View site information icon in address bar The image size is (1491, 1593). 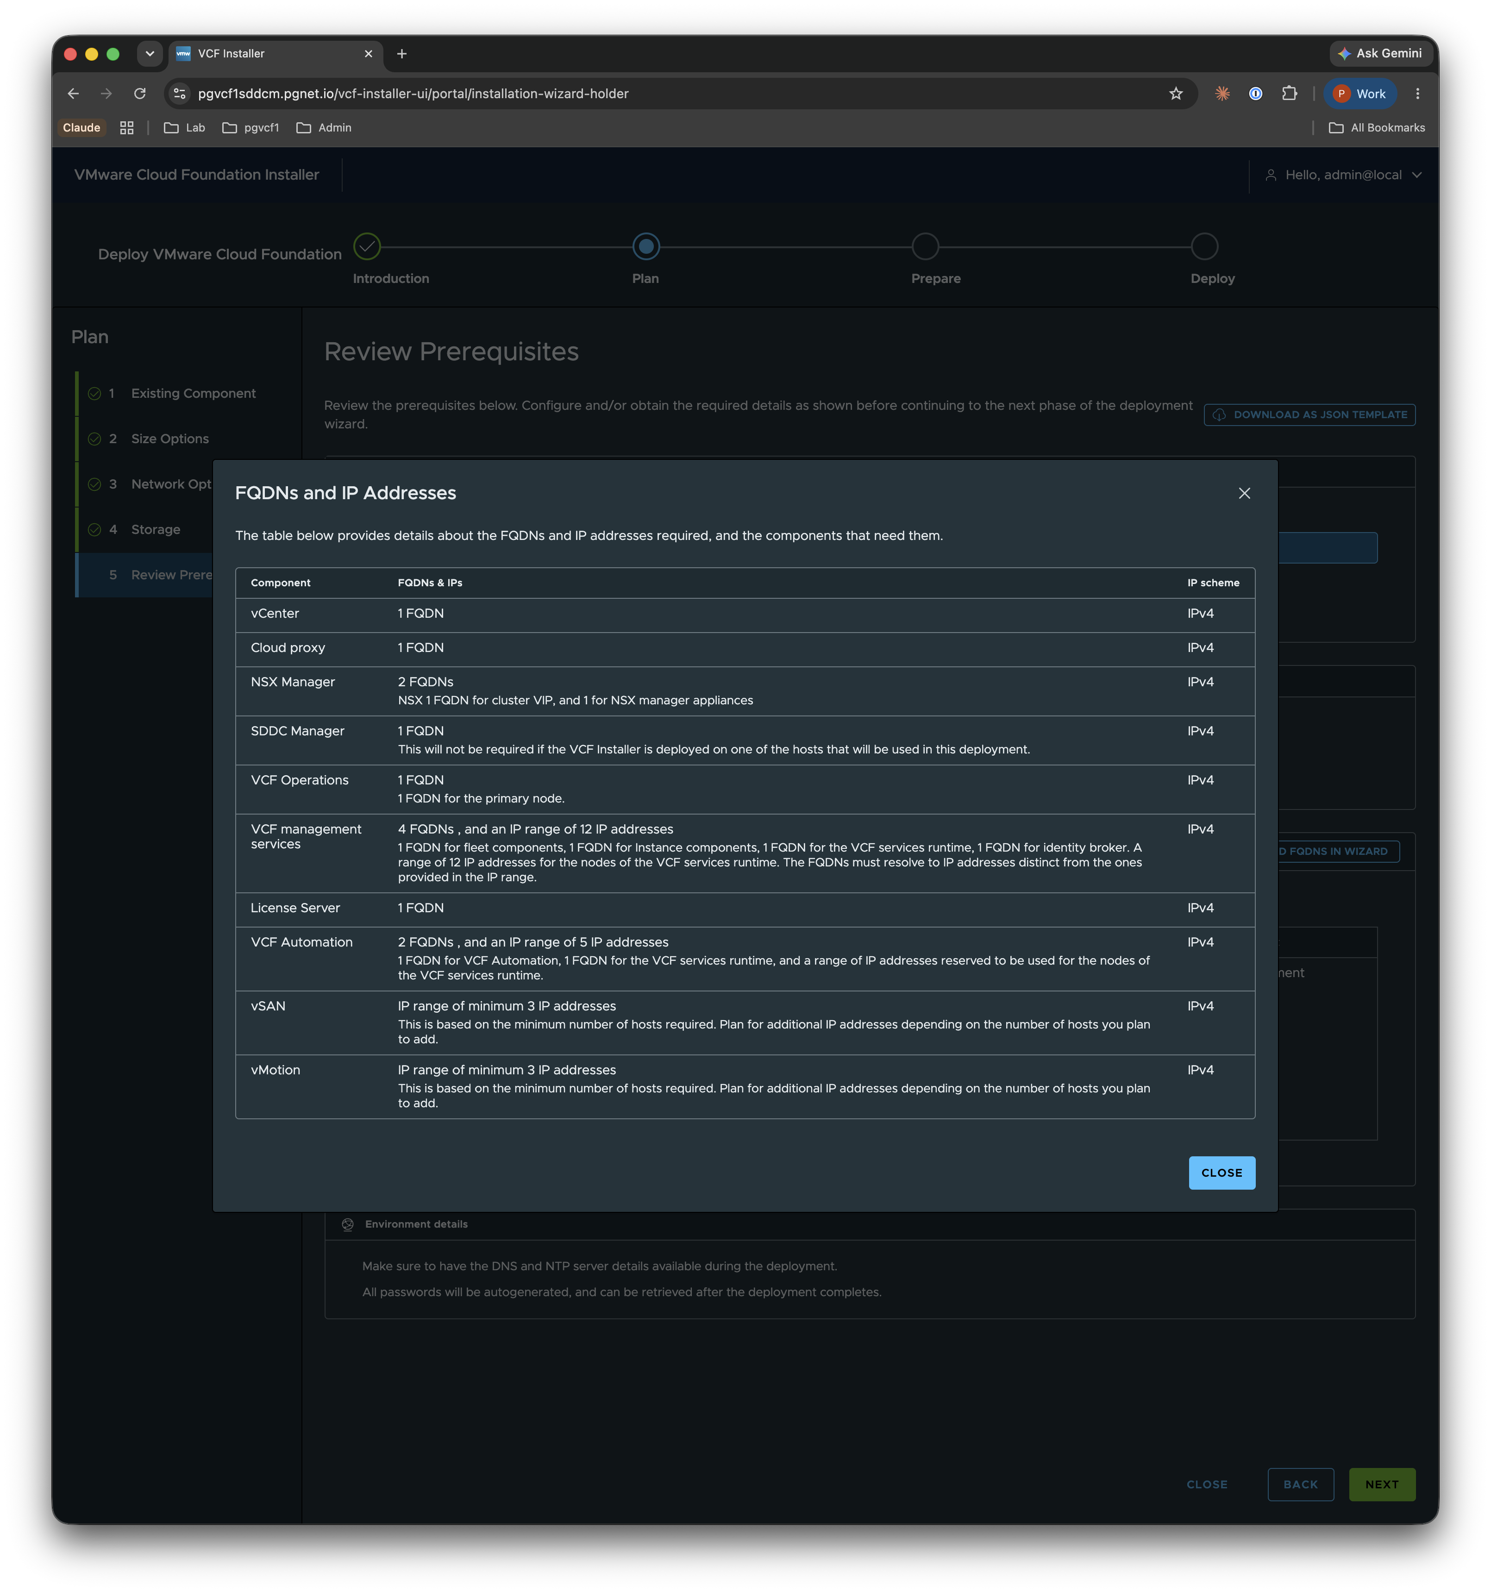pos(180,94)
